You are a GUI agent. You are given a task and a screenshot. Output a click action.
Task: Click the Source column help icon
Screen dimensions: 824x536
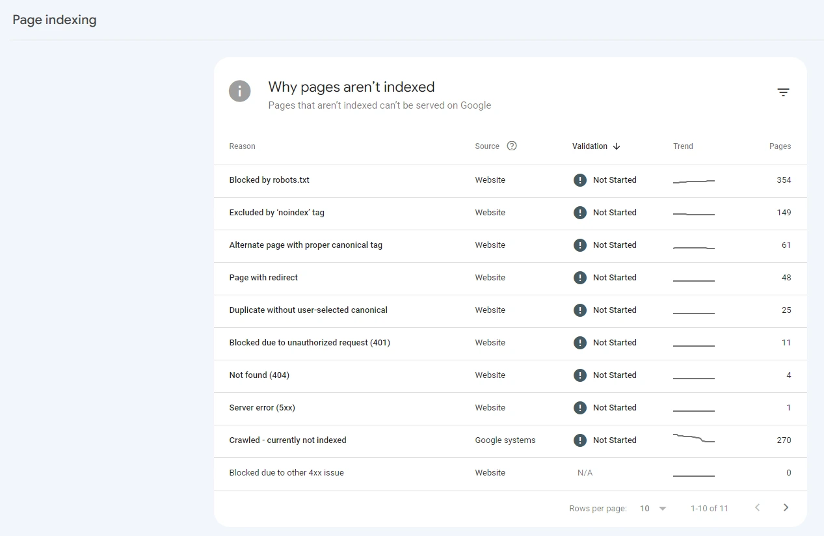512,146
